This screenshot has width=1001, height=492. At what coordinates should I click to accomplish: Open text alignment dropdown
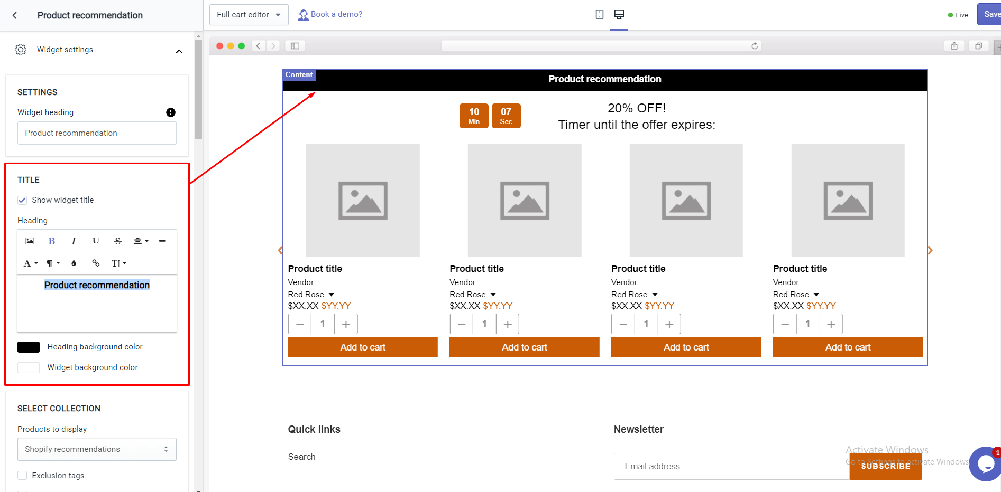click(x=141, y=241)
